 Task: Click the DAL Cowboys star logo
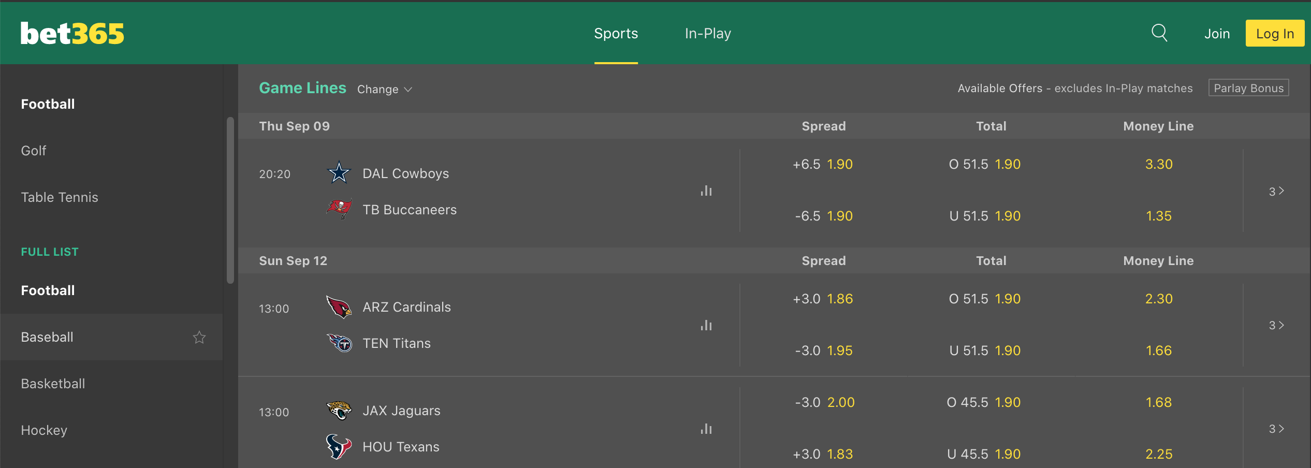coord(339,173)
